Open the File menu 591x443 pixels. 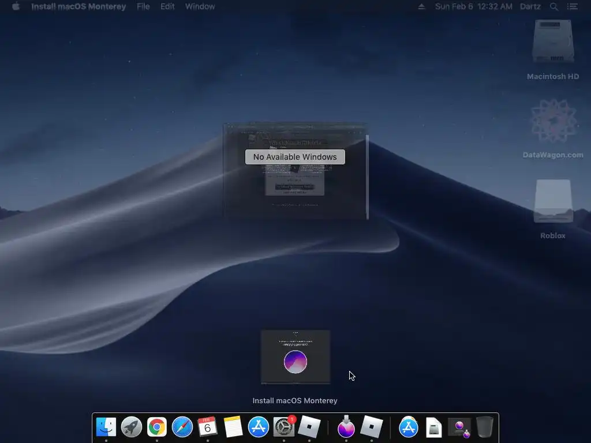(x=143, y=6)
